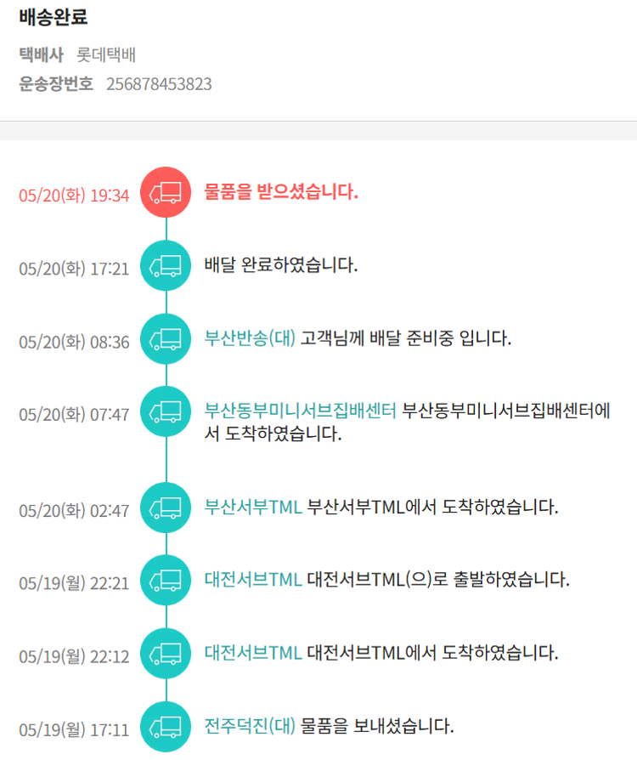The height and width of the screenshot is (760, 637).
Task: Open the 부산반송(대) branch link
Action: click(250, 338)
